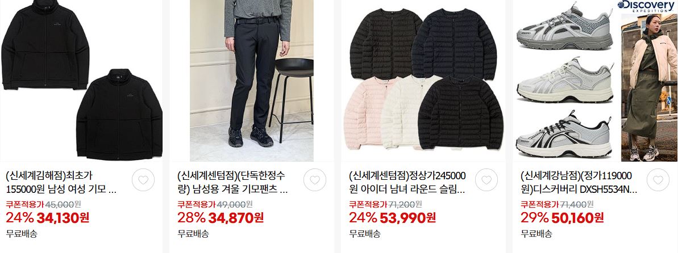678x253 pixels.
Task: Toggle wishlist heart on 53,990원 Eider padding
Action: click(486, 180)
